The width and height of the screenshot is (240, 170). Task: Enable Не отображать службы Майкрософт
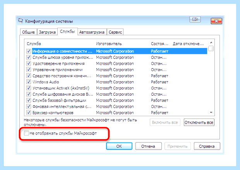26,133
